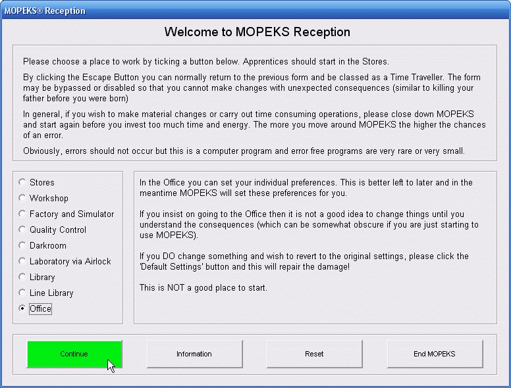511x388 pixels.
Task: Choose Laboratory via Airlock option
Action: click(65, 261)
